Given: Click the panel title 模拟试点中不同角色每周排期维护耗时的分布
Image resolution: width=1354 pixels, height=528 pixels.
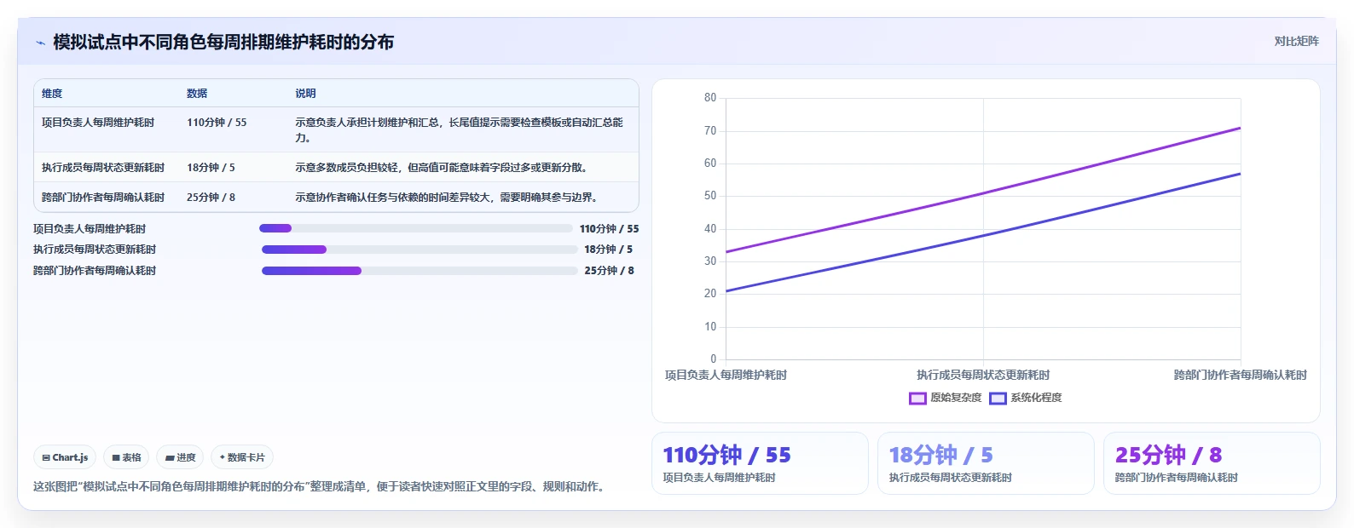Looking at the screenshot, I should 223,43.
